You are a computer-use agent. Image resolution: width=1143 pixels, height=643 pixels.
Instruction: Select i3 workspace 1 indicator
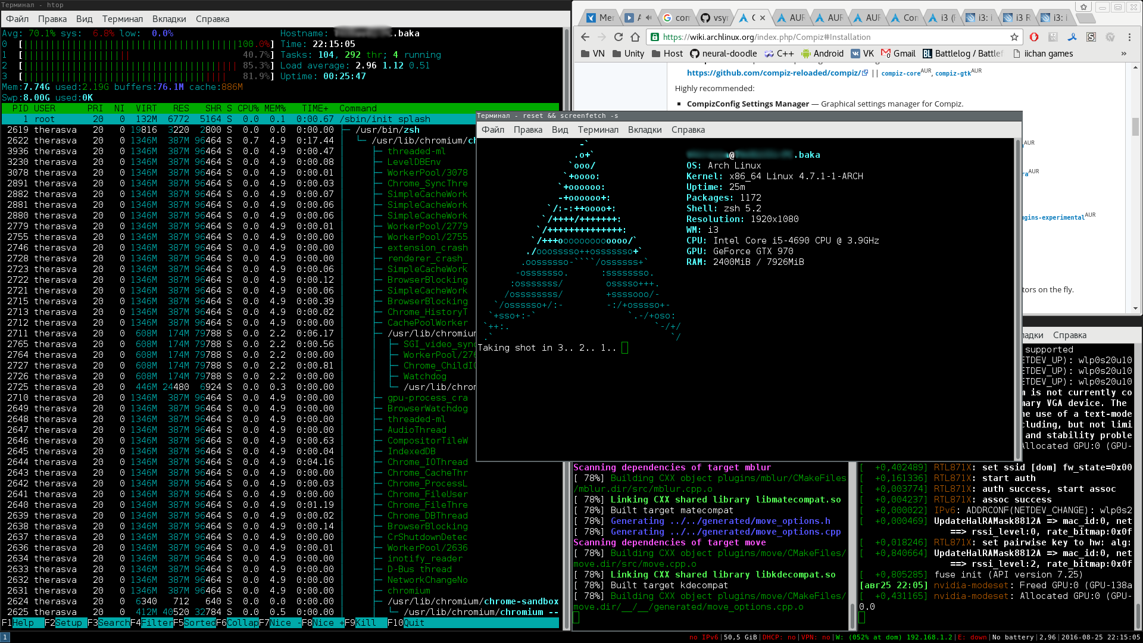[x=5, y=637]
